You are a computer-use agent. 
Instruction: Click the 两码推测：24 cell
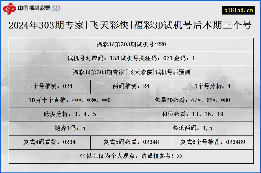pyautogui.click(x=130, y=86)
